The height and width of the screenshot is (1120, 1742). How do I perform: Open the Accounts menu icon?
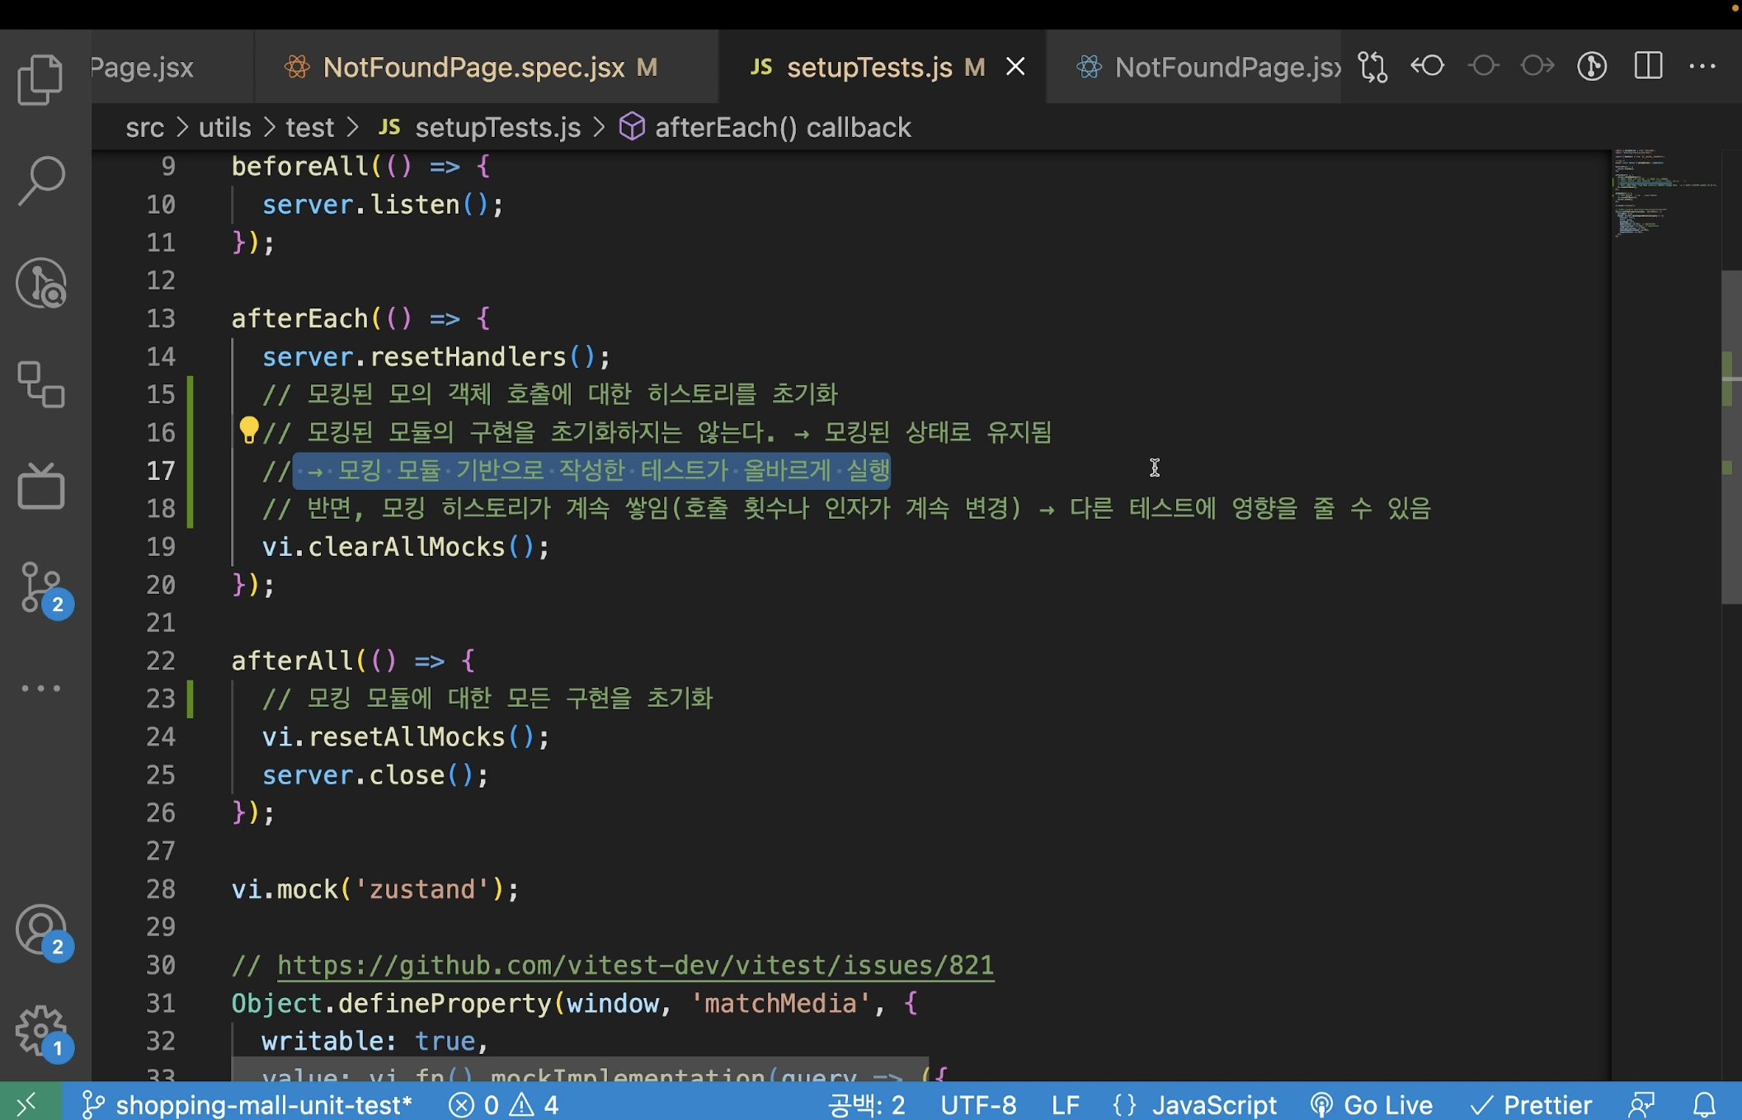[x=43, y=932]
